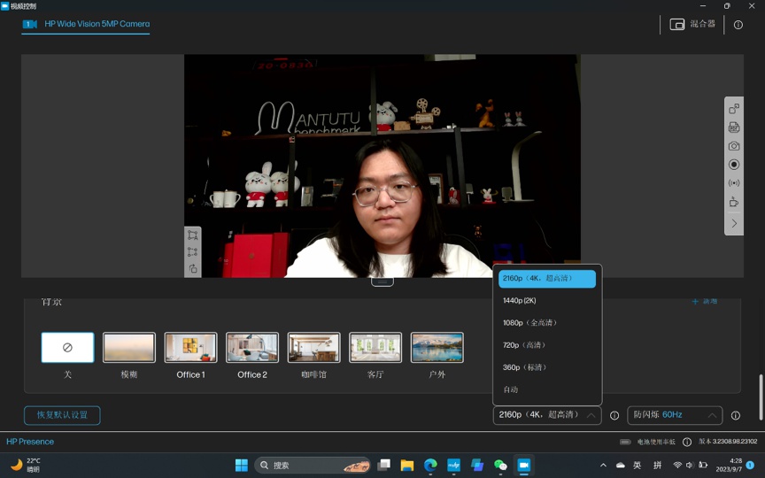The width and height of the screenshot is (765, 478).
Task: Click the HP video control taskbar icon
Action: coord(523,466)
